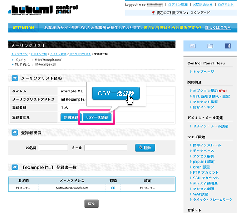
Task: Click the 検索 button with magnifier icon
Action: tap(145, 148)
